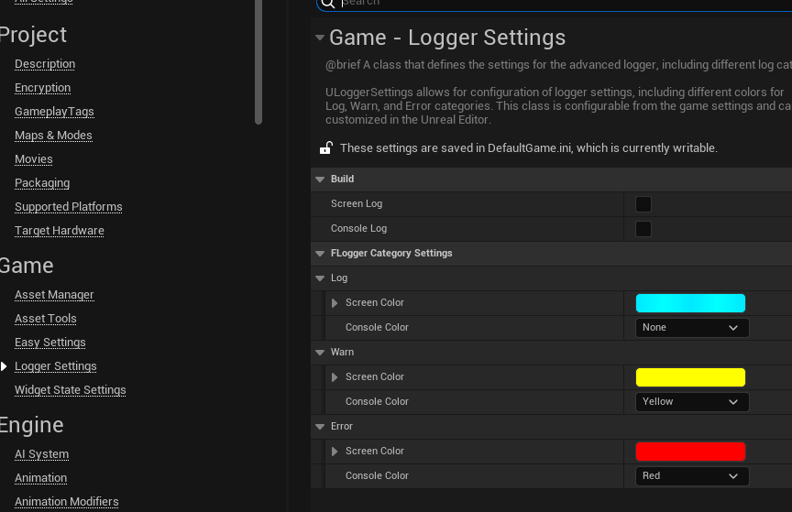792x512 pixels.
Task: Open the Warn Console Color dropdown
Action: [692, 402]
